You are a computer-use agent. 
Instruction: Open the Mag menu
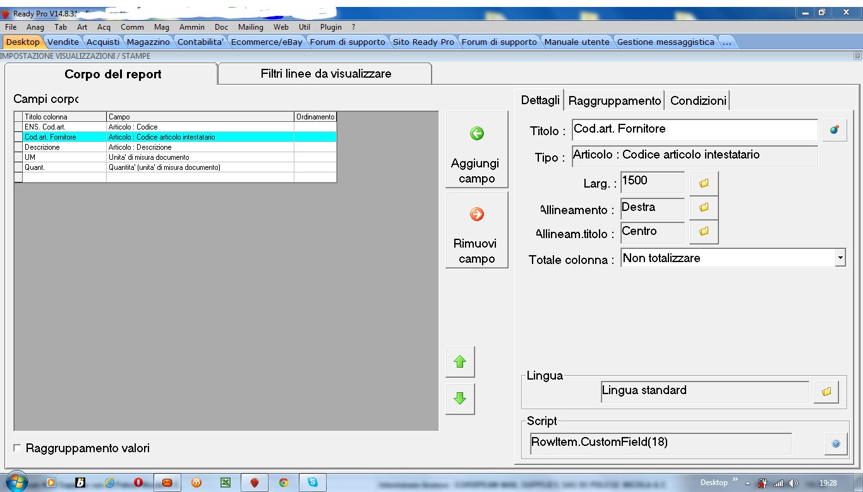[x=162, y=27]
